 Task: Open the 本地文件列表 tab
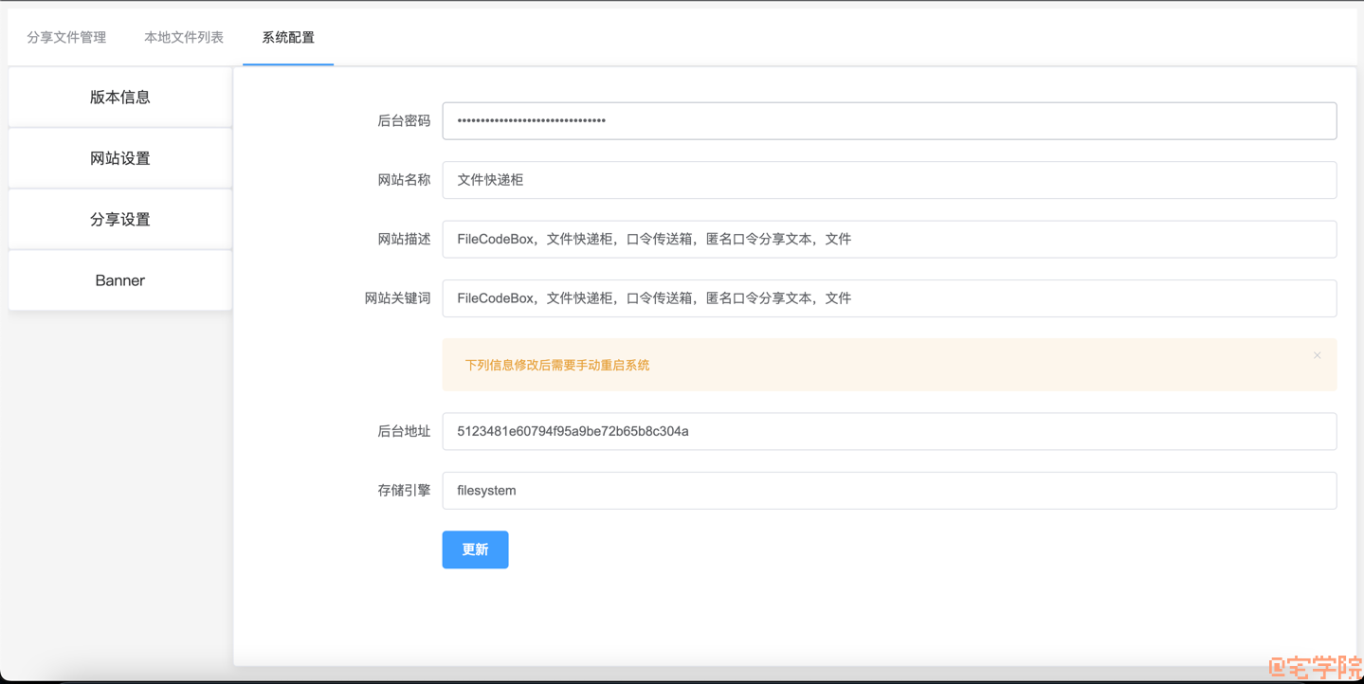(x=184, y=38)
